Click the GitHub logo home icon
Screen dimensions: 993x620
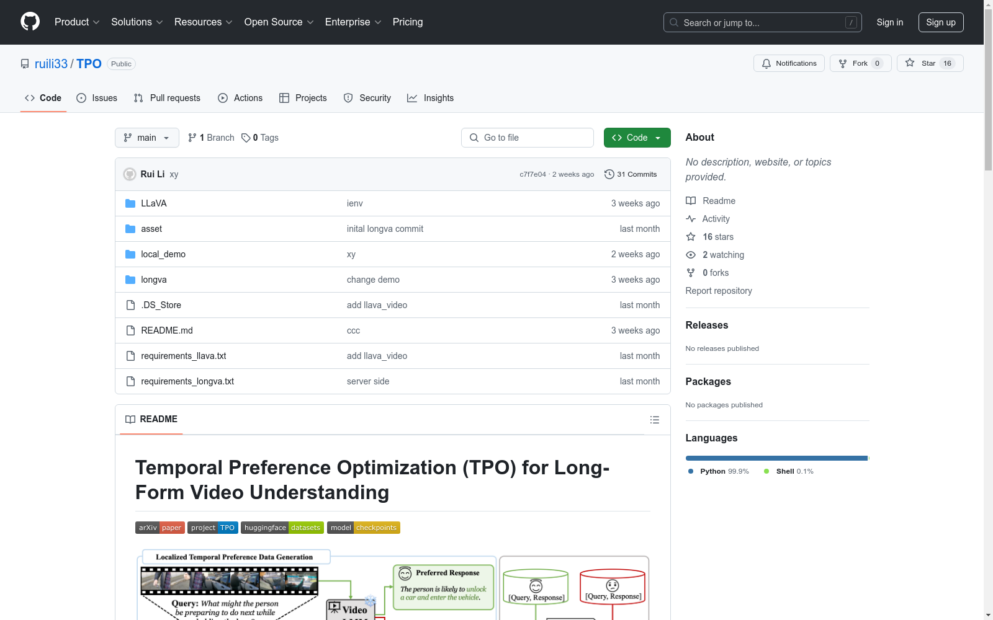tap(30, 22)
